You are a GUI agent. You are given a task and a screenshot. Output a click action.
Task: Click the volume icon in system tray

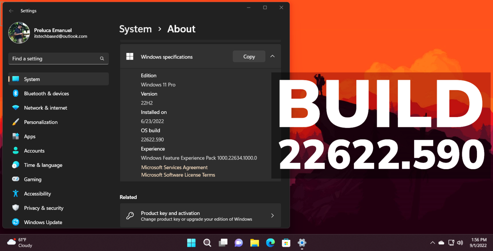[460, 243]
